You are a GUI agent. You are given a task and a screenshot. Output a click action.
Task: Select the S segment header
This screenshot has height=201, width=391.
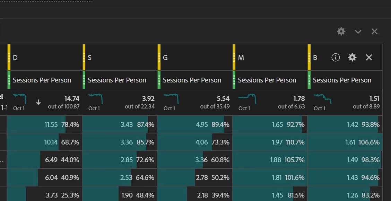[120, 58]
